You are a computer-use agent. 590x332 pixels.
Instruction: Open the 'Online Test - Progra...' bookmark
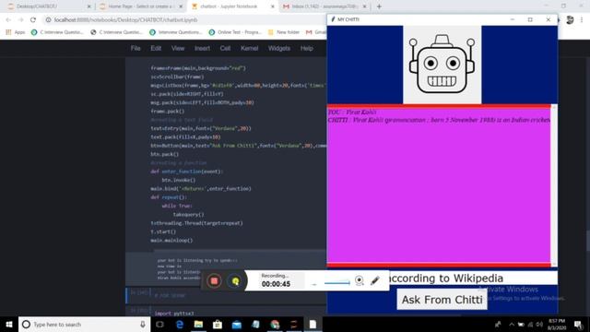click(236, 32)
